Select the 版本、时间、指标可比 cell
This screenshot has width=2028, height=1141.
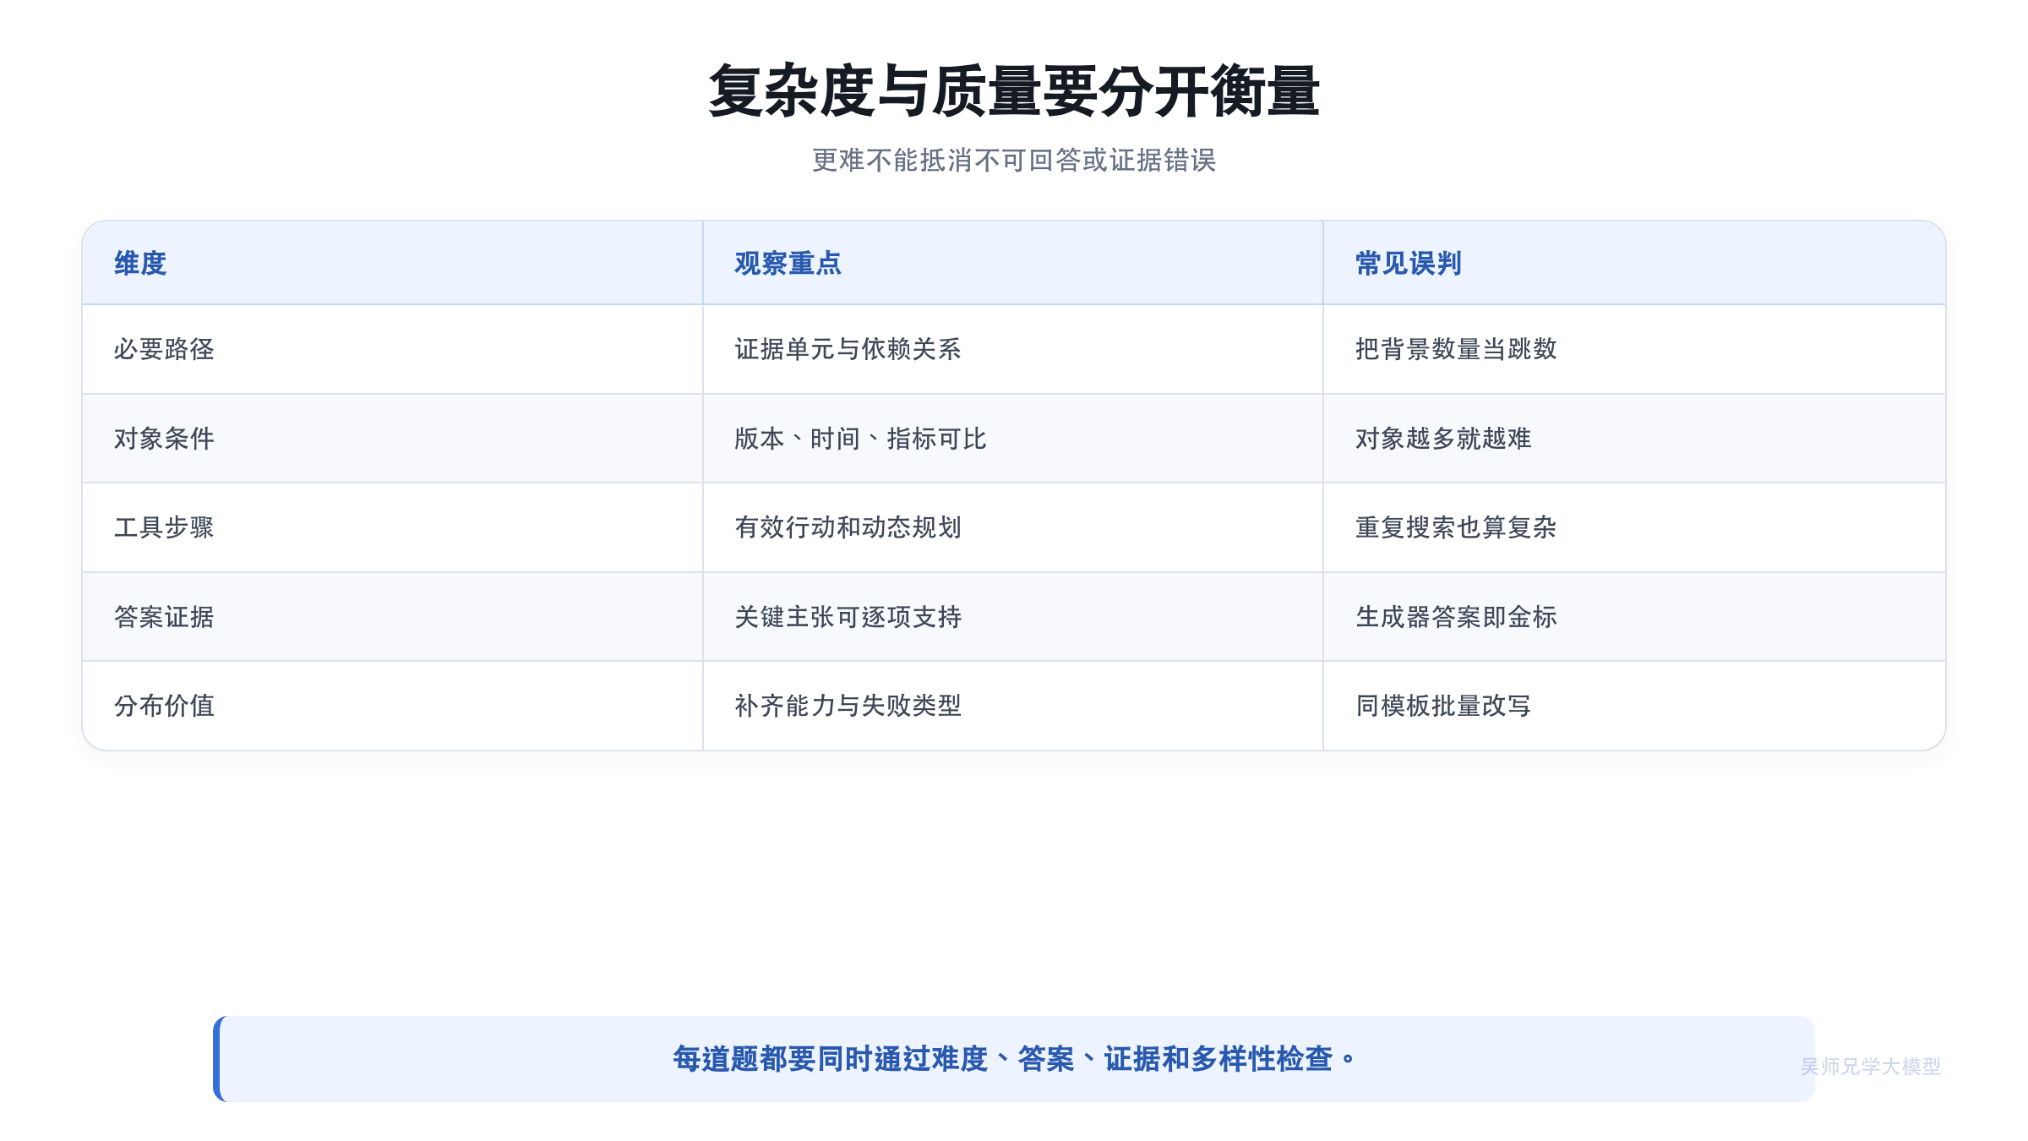coord(1013,439)
